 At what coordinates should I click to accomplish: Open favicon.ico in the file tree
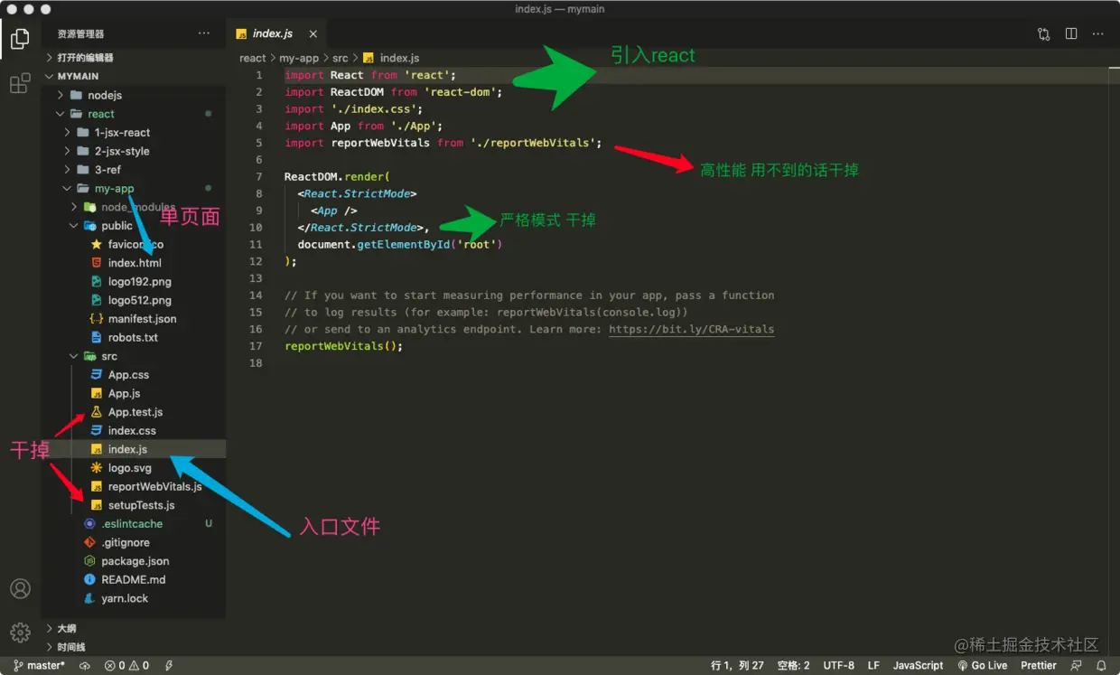134,244
